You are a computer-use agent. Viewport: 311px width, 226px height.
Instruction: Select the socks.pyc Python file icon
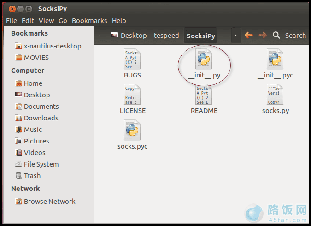pos(132,130)
